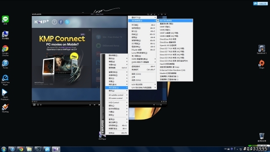The height and width of the screenshot is (152, 270).
Task: Expand the WiDi Control submenu arrow
Action: 127,102
